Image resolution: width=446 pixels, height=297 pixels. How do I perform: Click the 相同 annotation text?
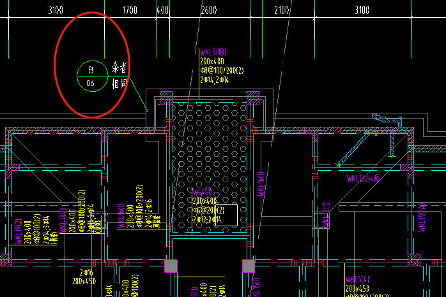119,83
